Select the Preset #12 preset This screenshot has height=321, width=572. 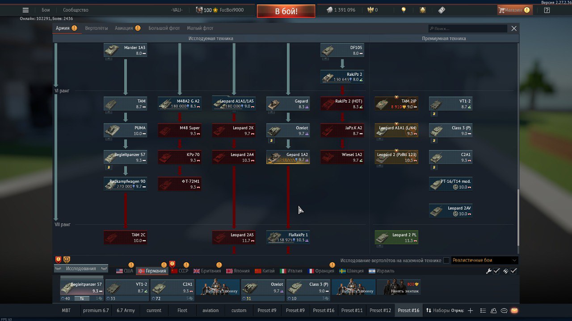pyautogui.click(x=380, y=310)
